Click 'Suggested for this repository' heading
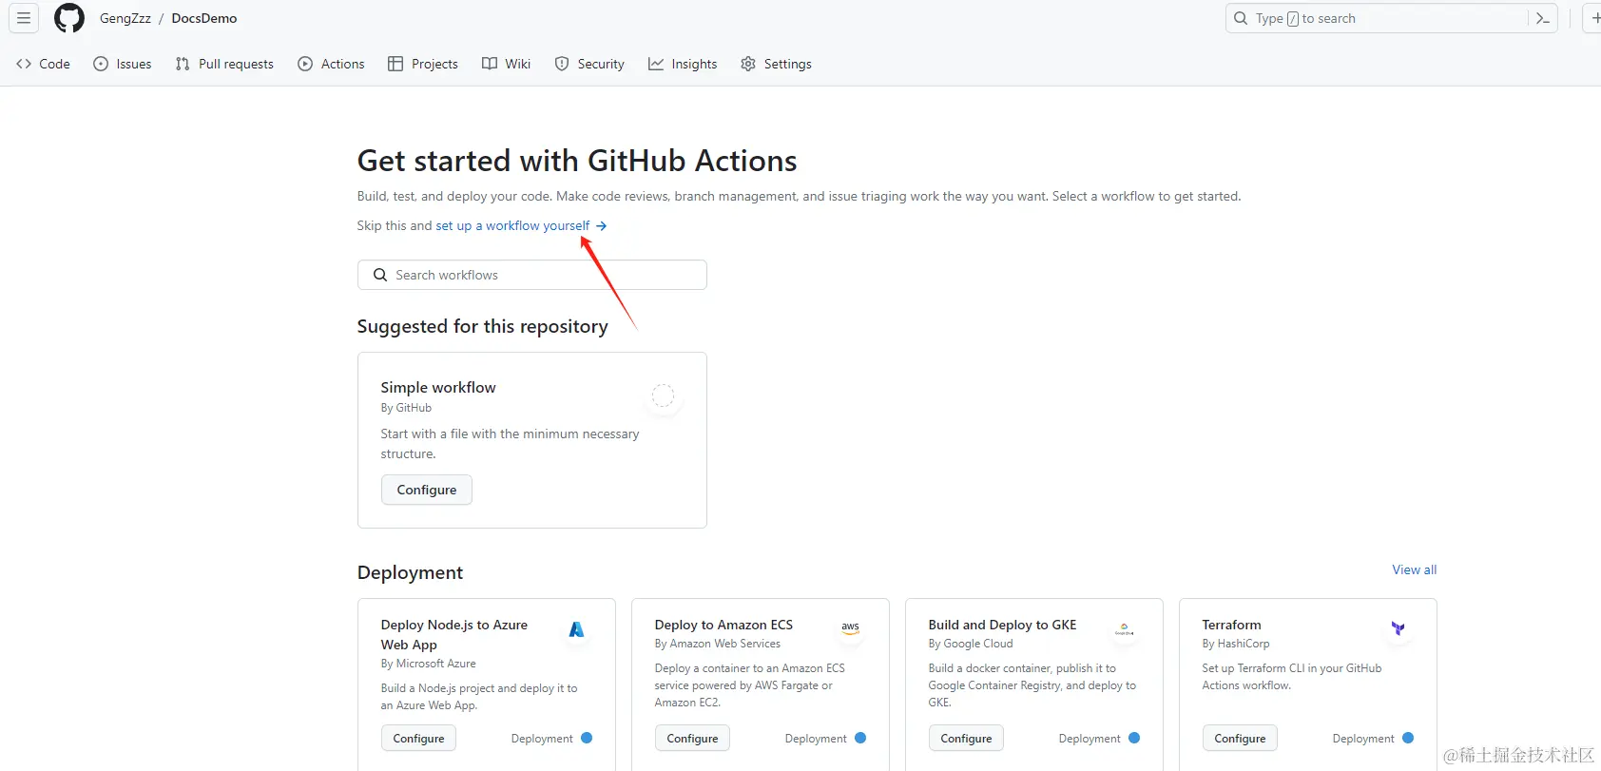The height and width of the screenshot is (771, 1601). tap(483, 326)
